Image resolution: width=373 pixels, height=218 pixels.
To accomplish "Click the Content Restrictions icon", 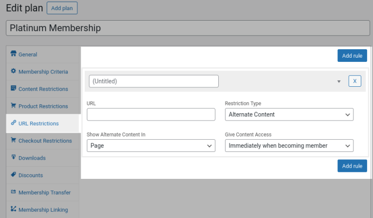I will click(x=13, y=88).
